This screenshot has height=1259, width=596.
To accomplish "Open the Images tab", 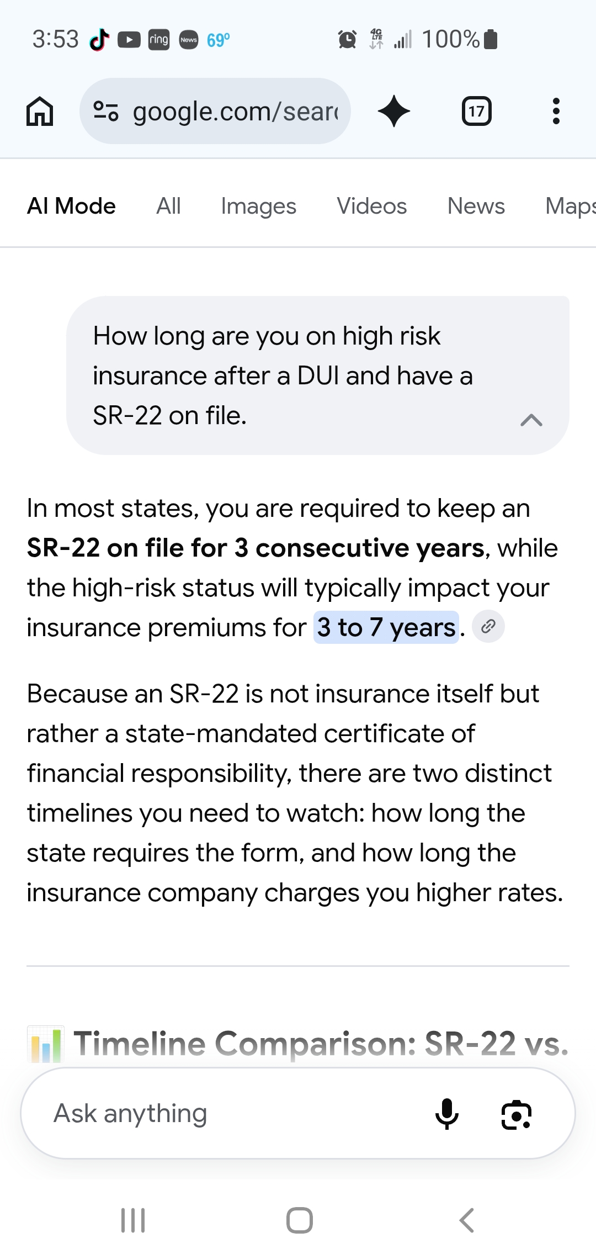I will (x=258, y=206).
